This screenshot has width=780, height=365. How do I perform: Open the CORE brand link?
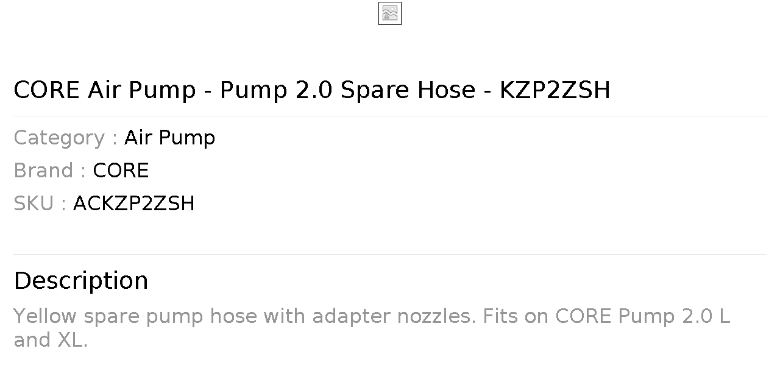pyautogui.click(x=121, y=171)
